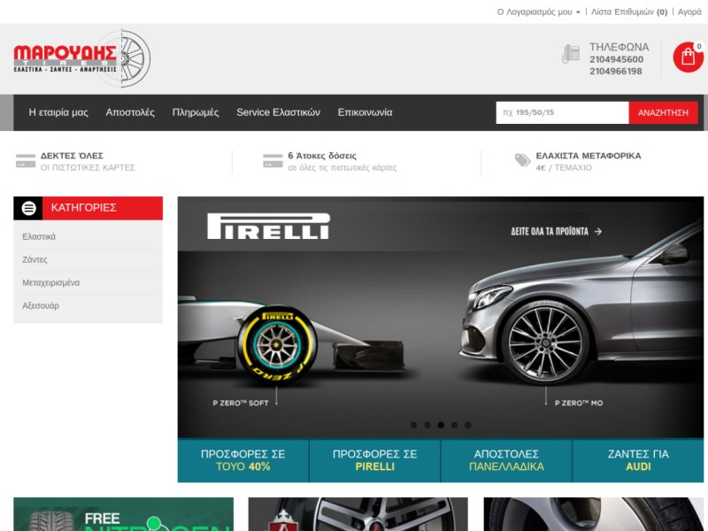This screenshot has height=531, width=708.
Task: Open the alloy wheel promo thumbnail in middle
Action: 358,514
